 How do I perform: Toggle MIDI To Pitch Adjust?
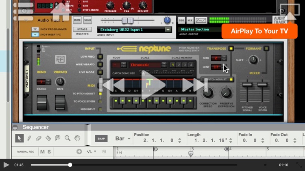click(x=100, y=94)
